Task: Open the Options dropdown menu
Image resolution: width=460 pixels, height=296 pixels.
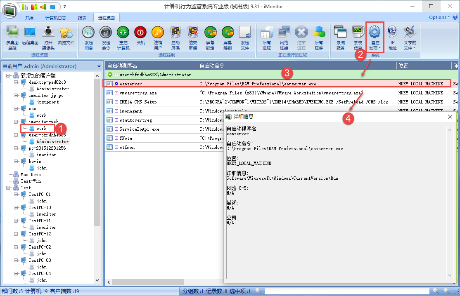Action: coord(439,17)
